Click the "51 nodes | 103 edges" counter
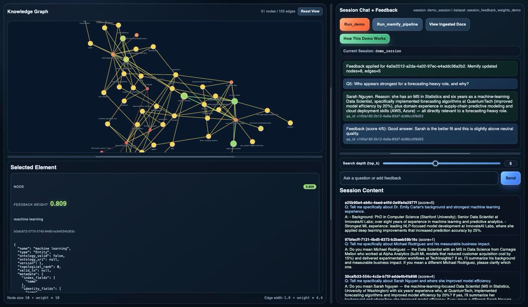This screenshot has height=307, width=528. [278, 11]
